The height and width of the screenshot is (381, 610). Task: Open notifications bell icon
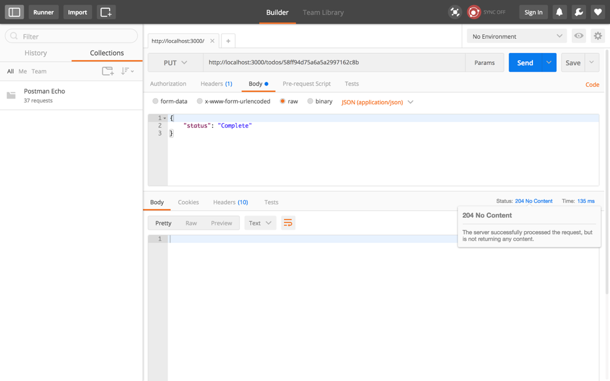[559, 12]
